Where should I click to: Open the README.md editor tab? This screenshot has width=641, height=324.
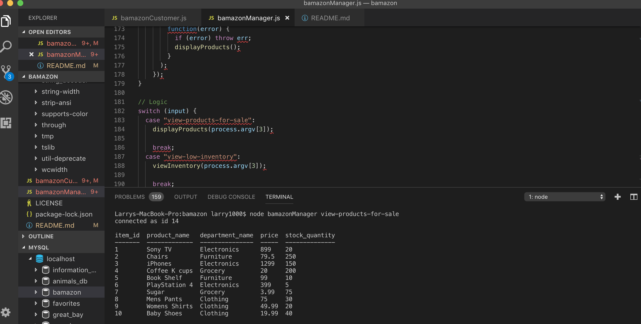(330, 18)
